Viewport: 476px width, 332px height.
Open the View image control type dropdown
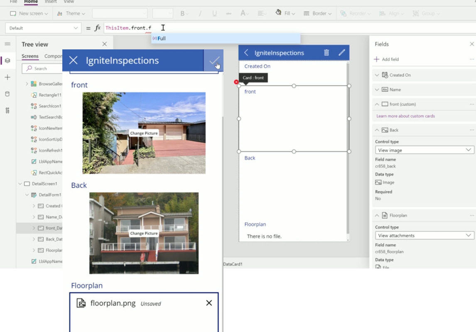(424, 150)
